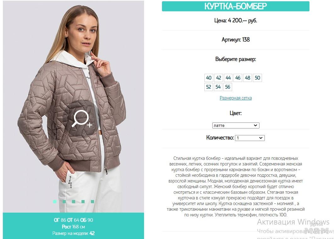Select size 54 box

coord(218,87)
